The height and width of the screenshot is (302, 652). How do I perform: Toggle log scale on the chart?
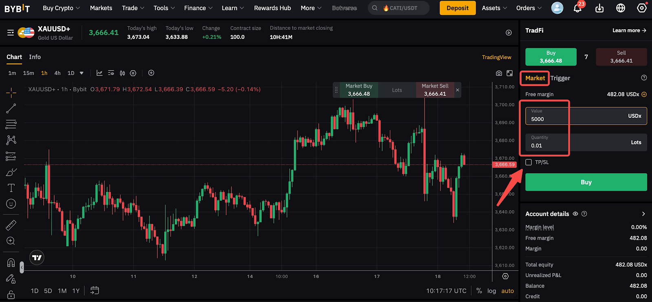point(492,291)
